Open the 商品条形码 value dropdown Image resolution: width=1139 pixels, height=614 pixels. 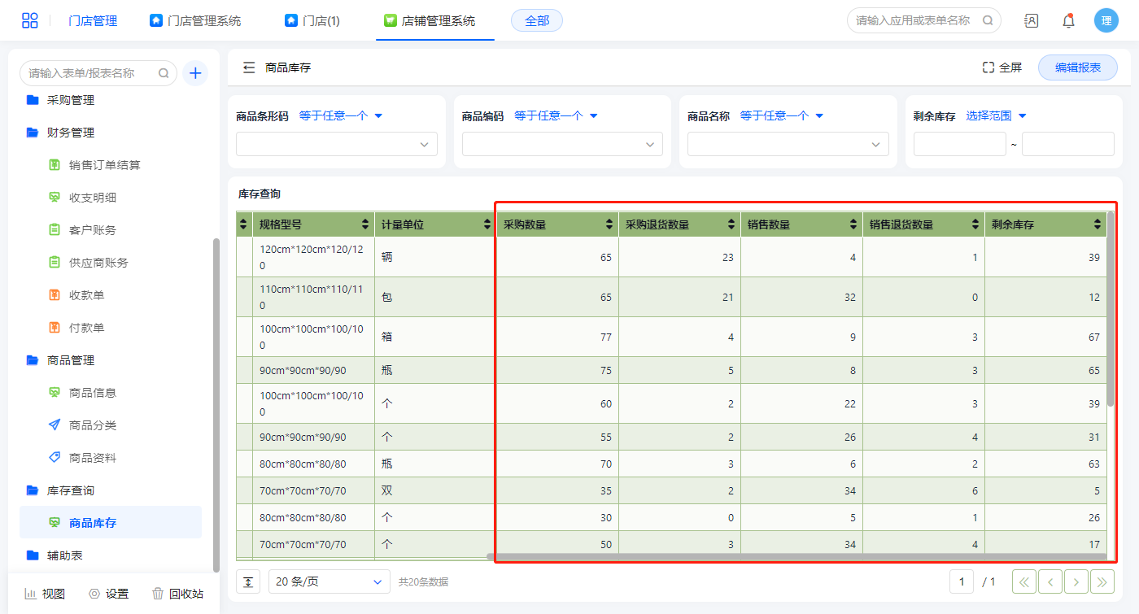tap(337, 144)
